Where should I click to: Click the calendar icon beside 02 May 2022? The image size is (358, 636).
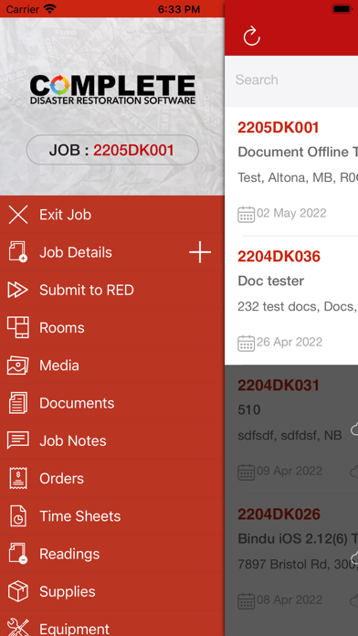(246, 214)
